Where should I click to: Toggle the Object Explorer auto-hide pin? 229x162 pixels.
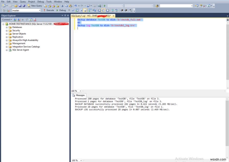pos(65,16)
